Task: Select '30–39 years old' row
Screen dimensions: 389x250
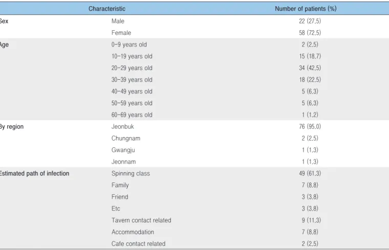Action: click(132, 80)
